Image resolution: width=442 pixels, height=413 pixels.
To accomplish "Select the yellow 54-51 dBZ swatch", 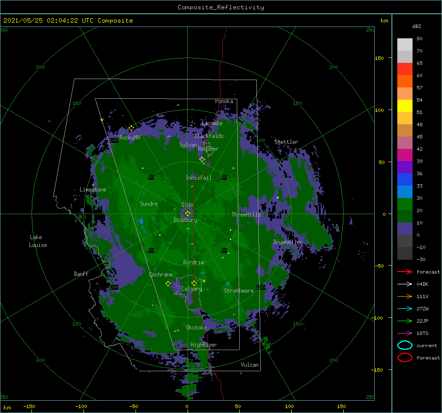I will click(405, 106).
